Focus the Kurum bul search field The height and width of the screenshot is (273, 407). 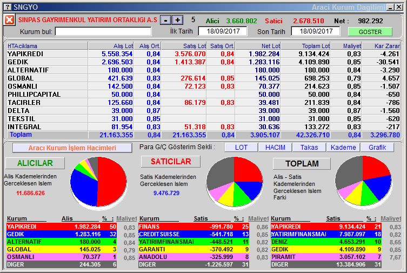tap(103, 31)
